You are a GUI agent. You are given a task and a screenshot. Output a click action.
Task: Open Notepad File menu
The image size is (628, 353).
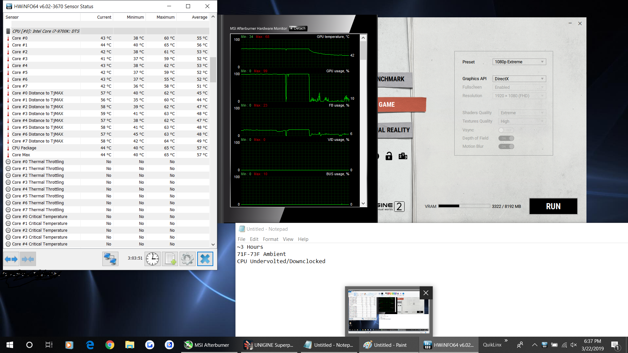click(241, 239)
